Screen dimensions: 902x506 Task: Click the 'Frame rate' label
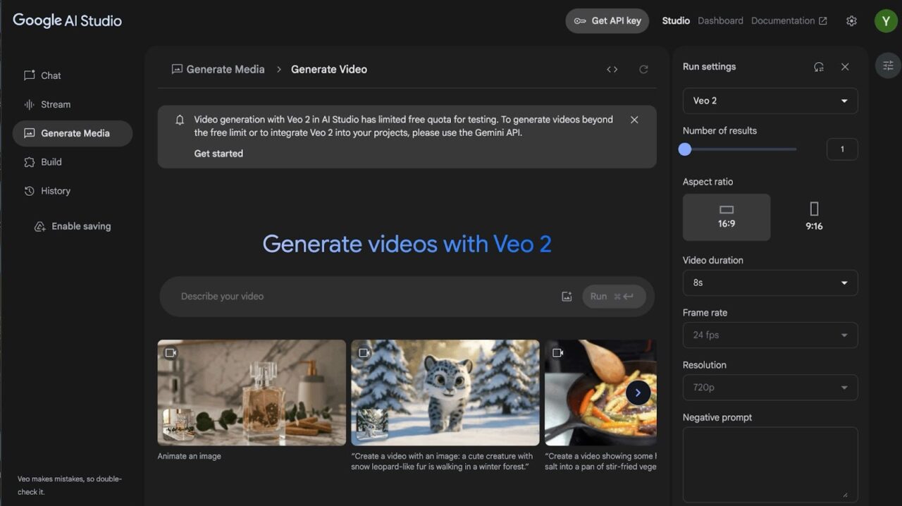pos(705,313)
